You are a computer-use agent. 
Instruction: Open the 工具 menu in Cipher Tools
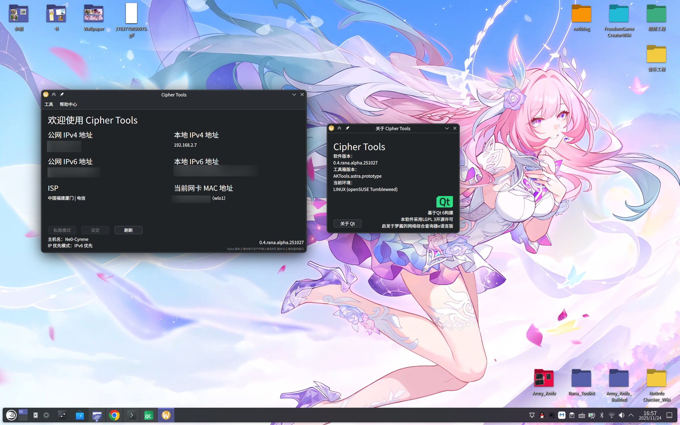(x=48, y=104)
